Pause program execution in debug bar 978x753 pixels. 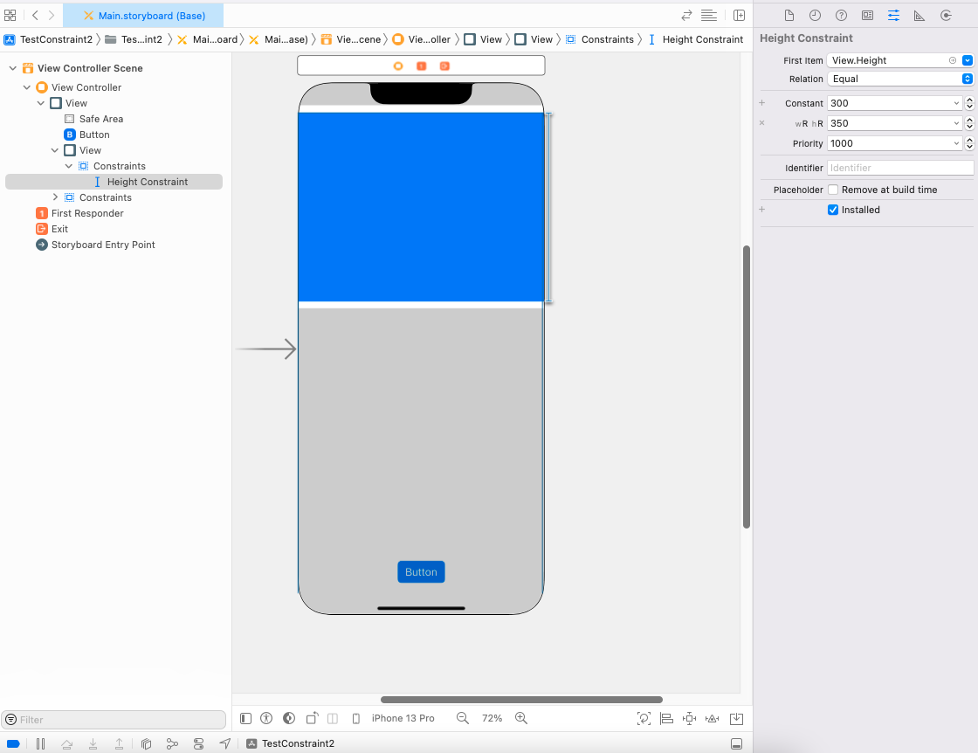tap(40, 744)
